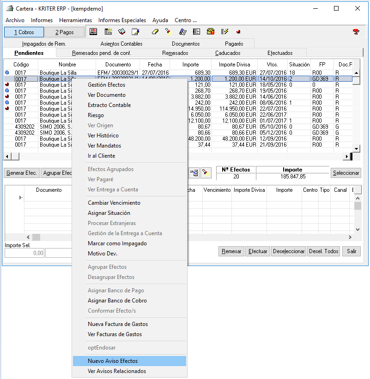The width and height of the screenshot is (370, 379).
Task: Select Extracto Contable from the context menu
Action: tap(129, 105)
